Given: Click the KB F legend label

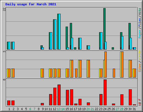Looking at the screenshot, I should point(140,102).
